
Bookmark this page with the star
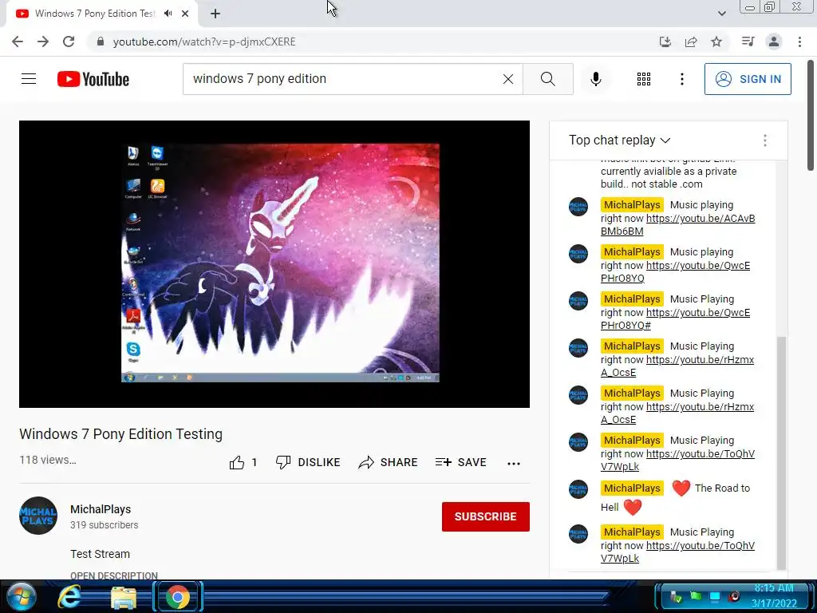tap(716, 42)
